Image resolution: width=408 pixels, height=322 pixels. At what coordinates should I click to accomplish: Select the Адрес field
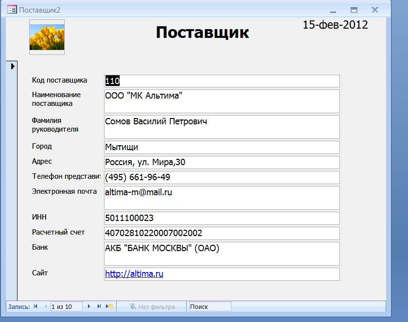pos(222,162)
